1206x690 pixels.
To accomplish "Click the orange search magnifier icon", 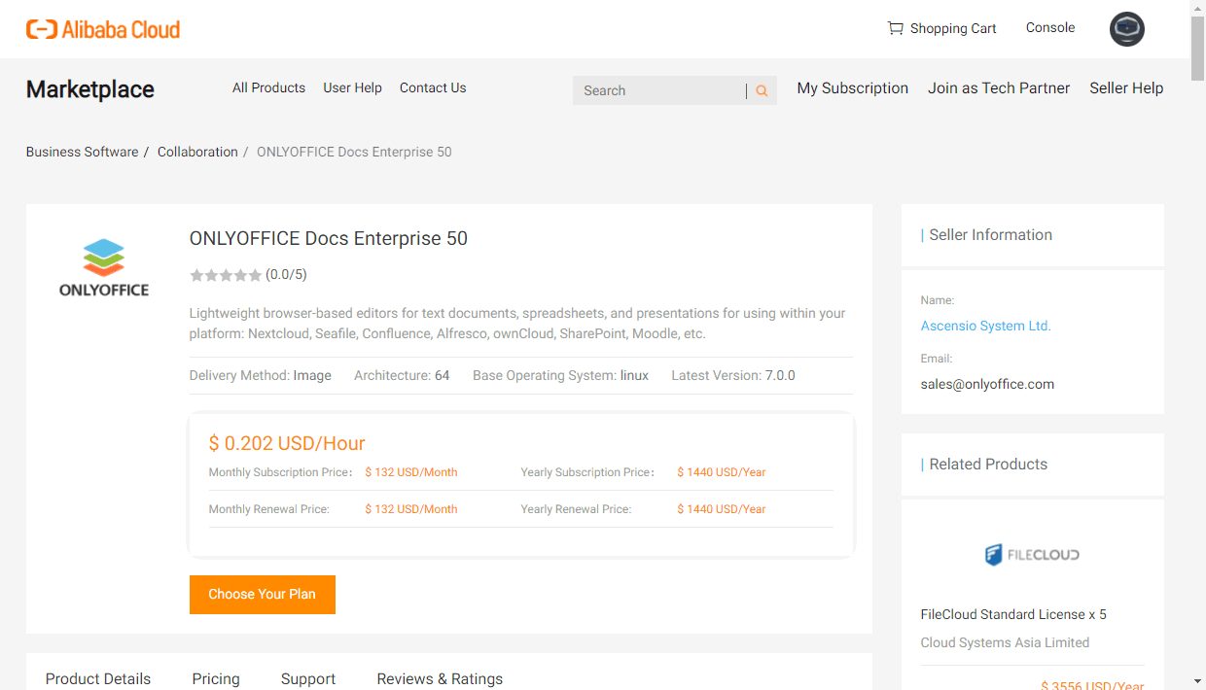I will (x=762, y=89).
